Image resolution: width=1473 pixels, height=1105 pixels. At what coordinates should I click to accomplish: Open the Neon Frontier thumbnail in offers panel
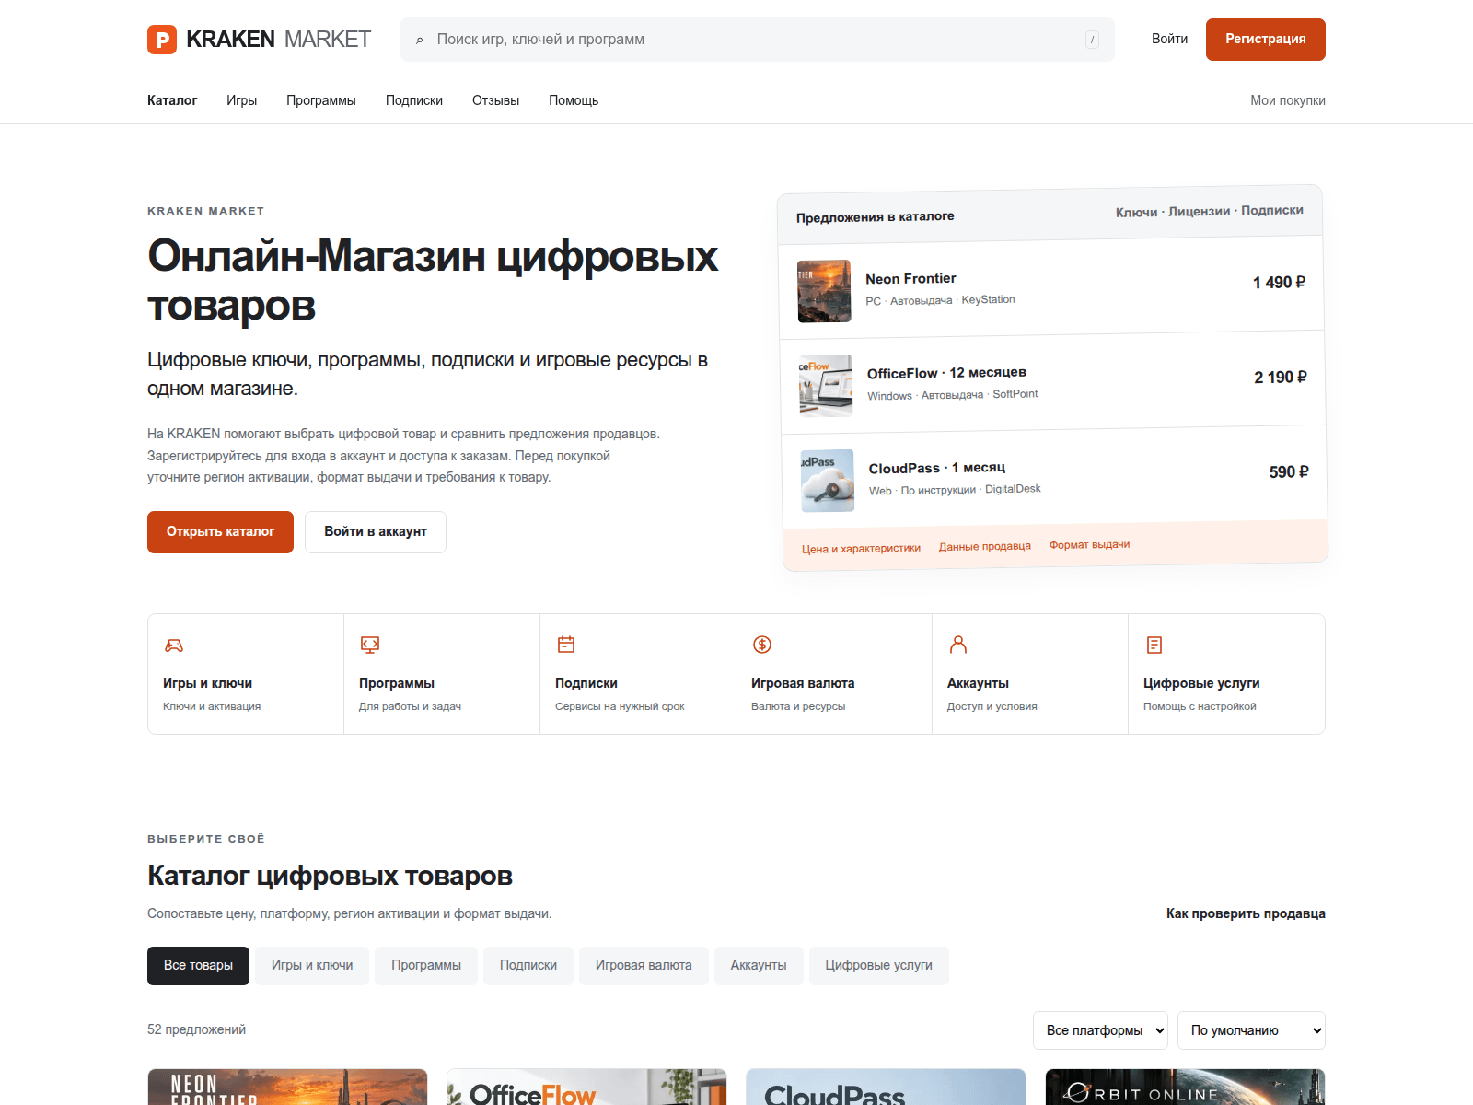pyautogui.click(x=824, y=291)
